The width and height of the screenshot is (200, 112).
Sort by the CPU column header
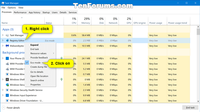(71, 21)
